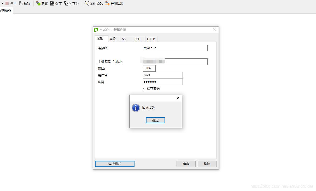Click the 用户名: label
Image resolution: width=316 pixels, height=191 pixels.
click(103, 75)
